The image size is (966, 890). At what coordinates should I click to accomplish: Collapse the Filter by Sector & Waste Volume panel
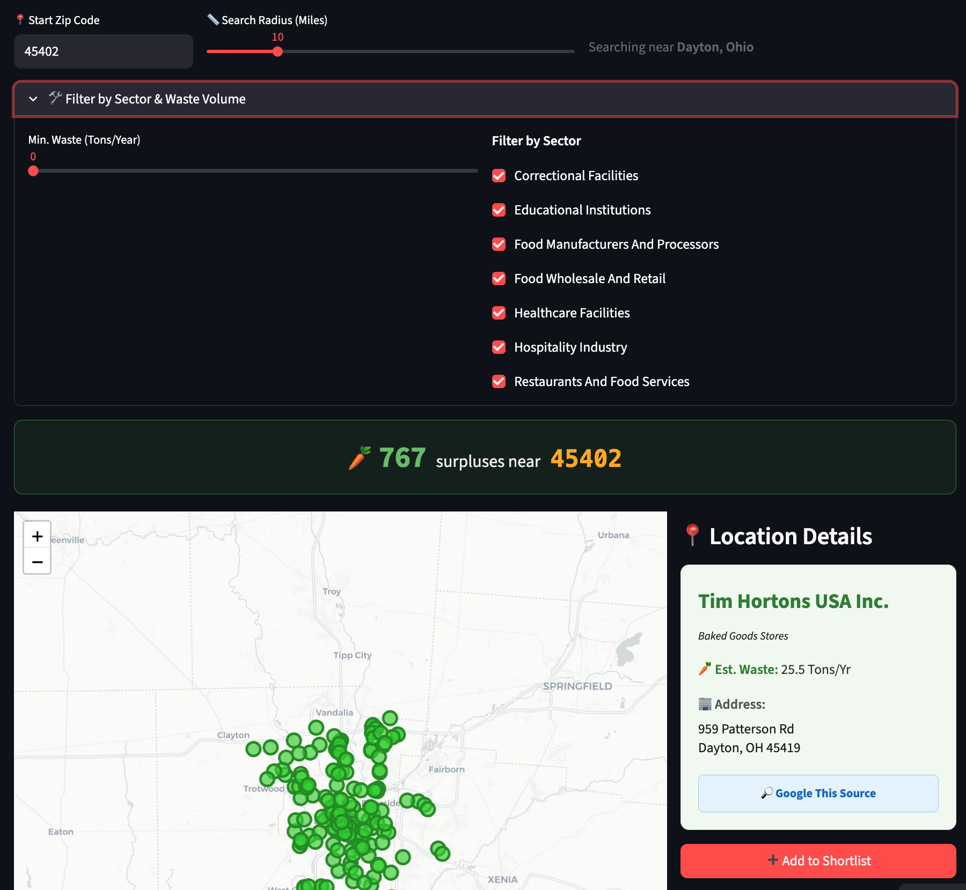(x=156, y=99)
